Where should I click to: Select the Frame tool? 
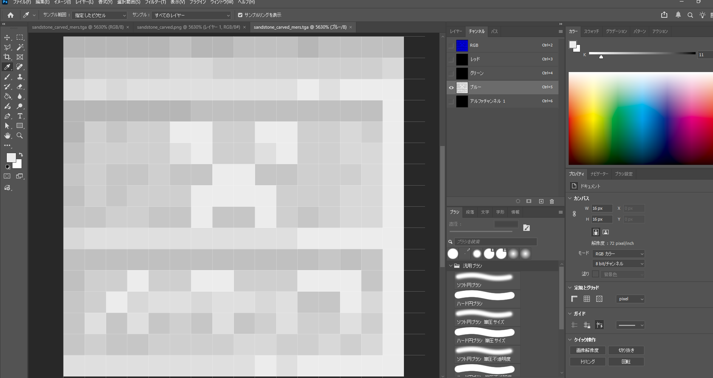(x=20, y=57)
